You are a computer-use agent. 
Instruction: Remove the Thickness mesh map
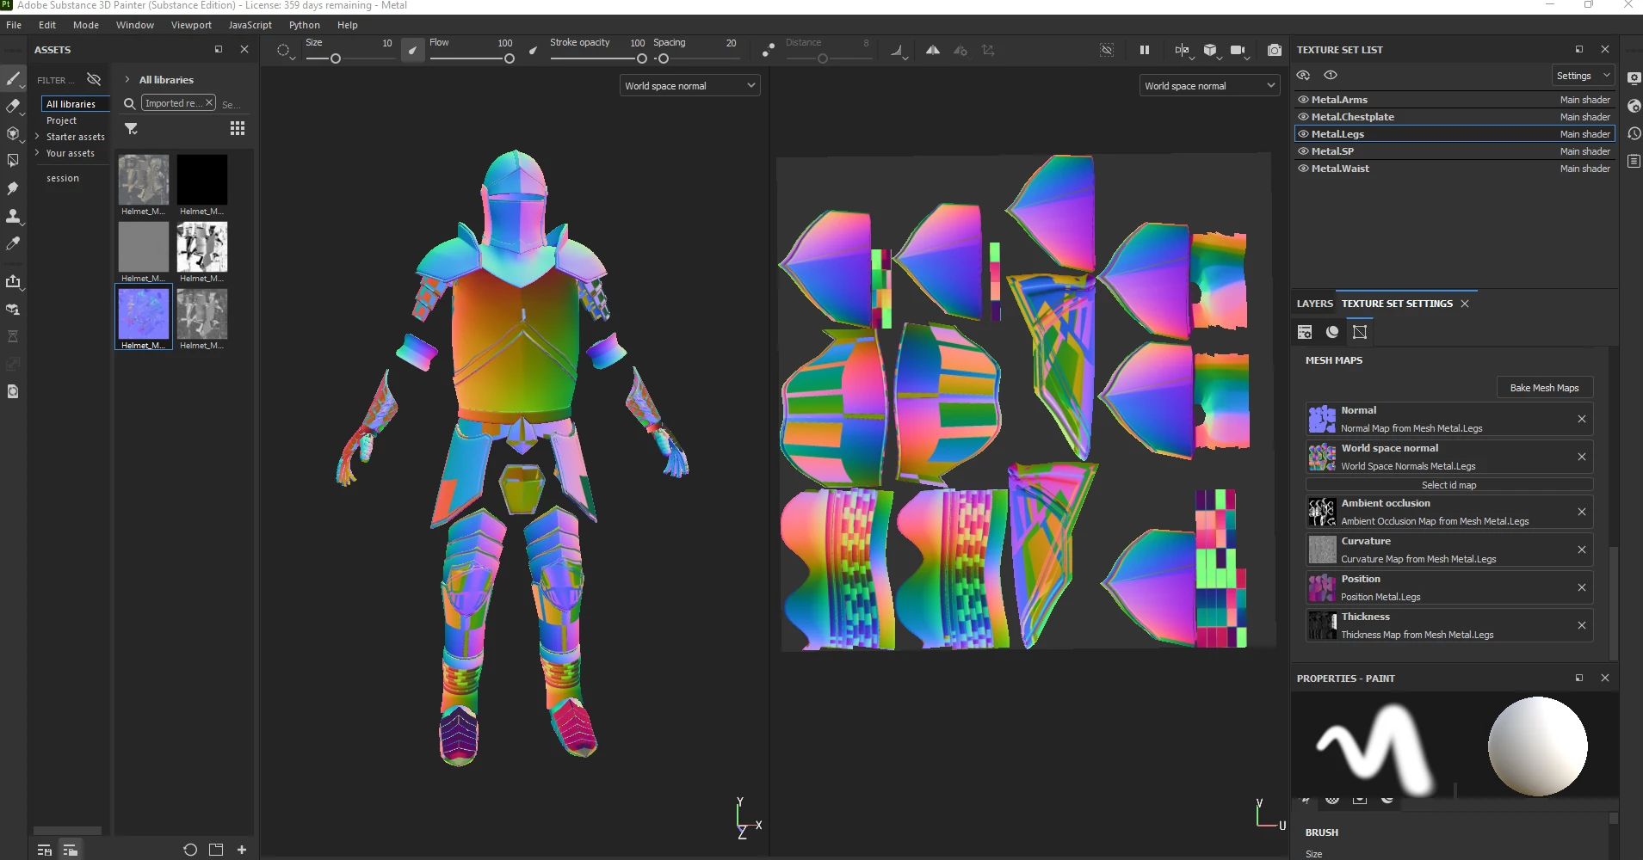tap(1581, 625)
